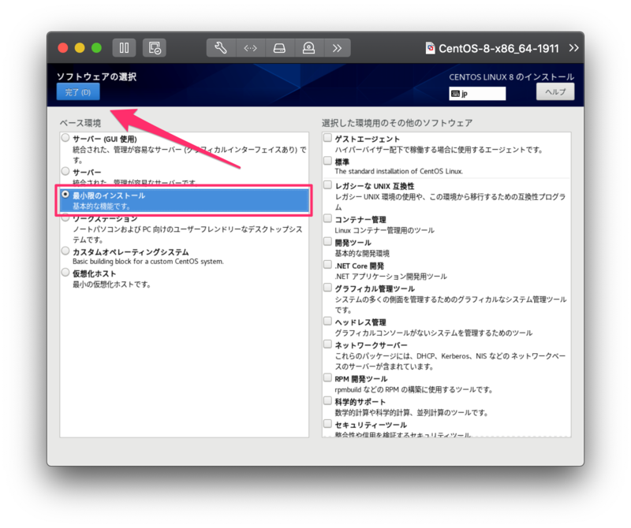
Task: Click the CENTOS LINUX 8 のインストール title text
Action: coord(511,76)
